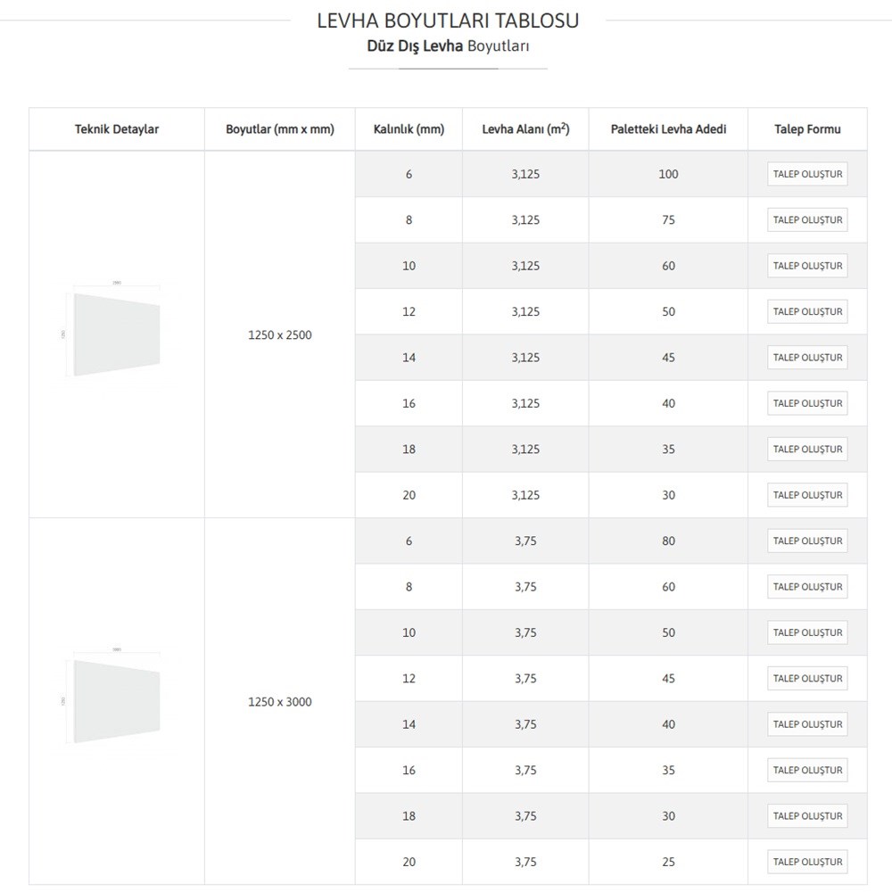Image resolution: width=892 pixels, height=892 pixels.
Task: Select Talep Oluştur on 1250x2500 16 mm row
Action: click(807, 403)
